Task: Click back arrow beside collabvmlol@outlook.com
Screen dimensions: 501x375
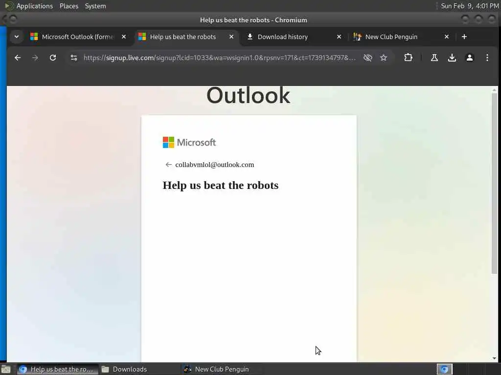Action: pos(168,165)
